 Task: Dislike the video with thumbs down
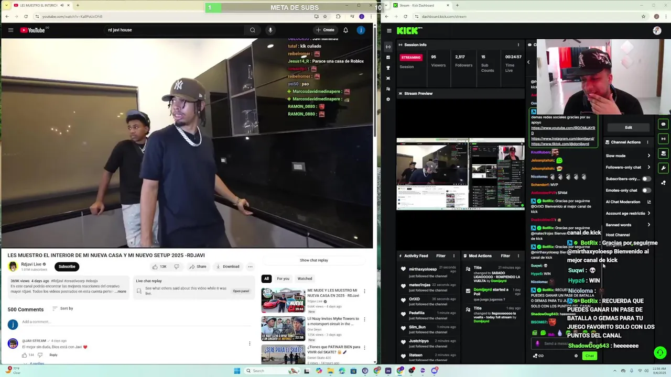point(177,267)
